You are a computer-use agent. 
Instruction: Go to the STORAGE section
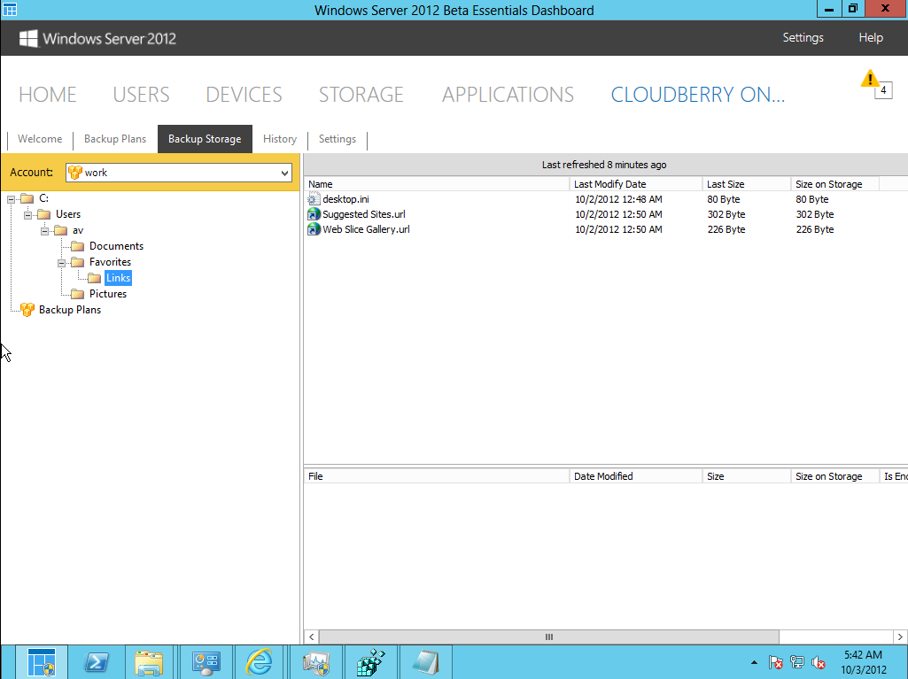tap(361, 95)
